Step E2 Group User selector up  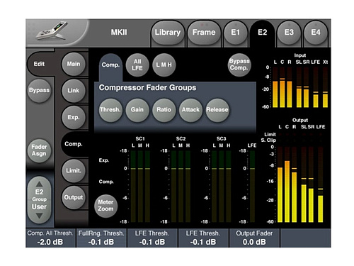(x=39, y=184)
